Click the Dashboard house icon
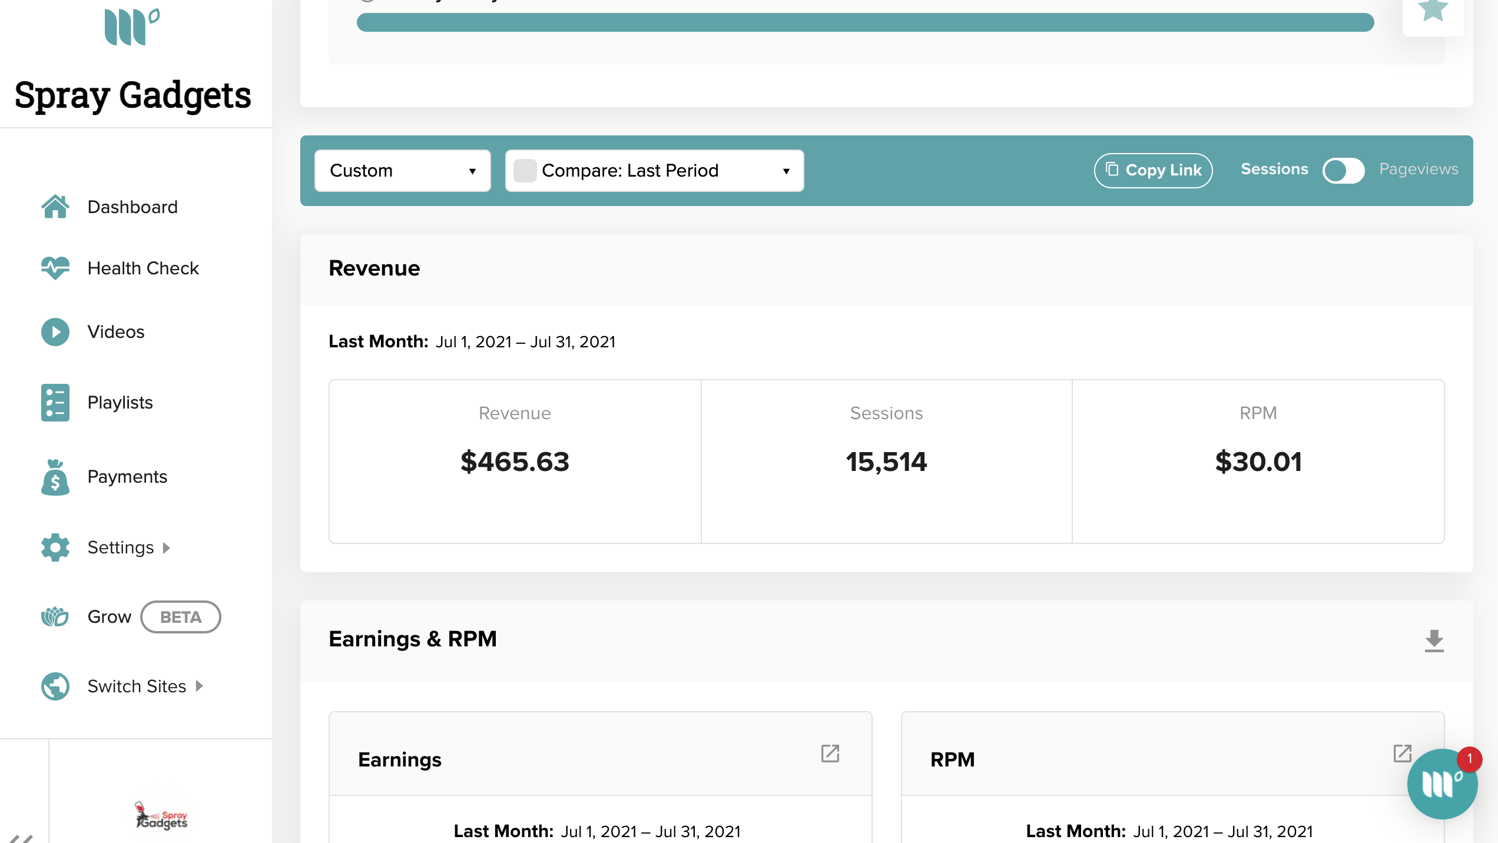The width and height of the screenshot is (1498, 843). click(x=55, y=207)
